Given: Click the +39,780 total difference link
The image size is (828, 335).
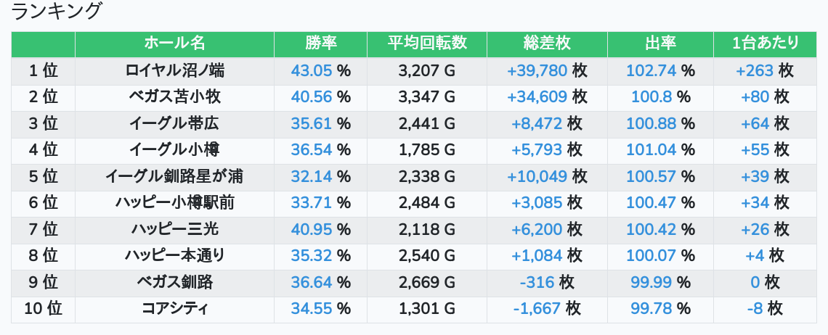Looking at the screenshot, I should [537, 71].
